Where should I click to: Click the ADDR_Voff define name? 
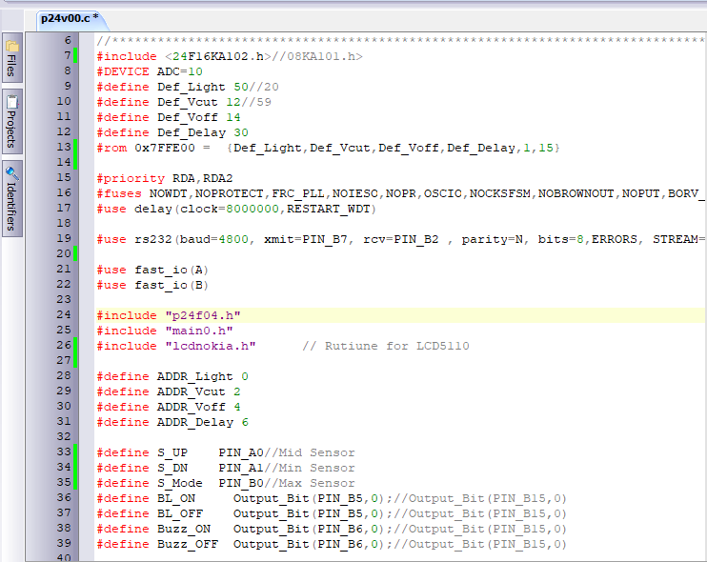click(192, 408)
